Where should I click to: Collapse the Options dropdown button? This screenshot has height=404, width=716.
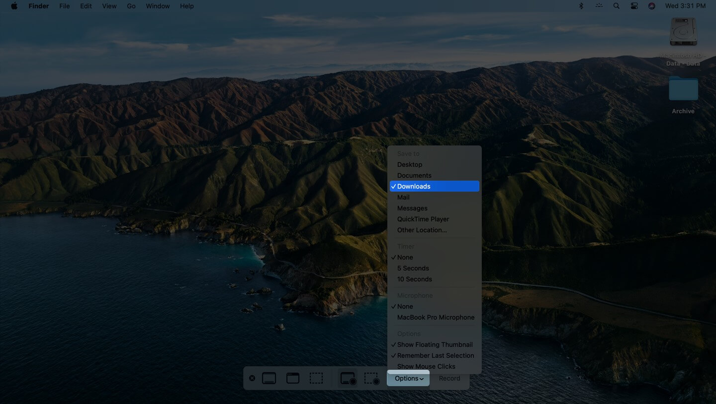click(408, 378)
